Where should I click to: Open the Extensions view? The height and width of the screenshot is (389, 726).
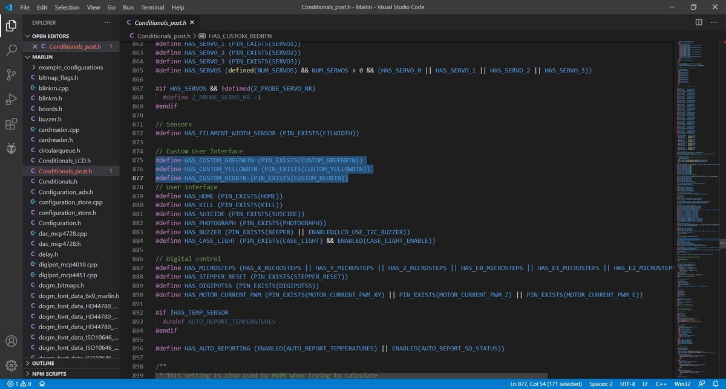click(11, 124)
